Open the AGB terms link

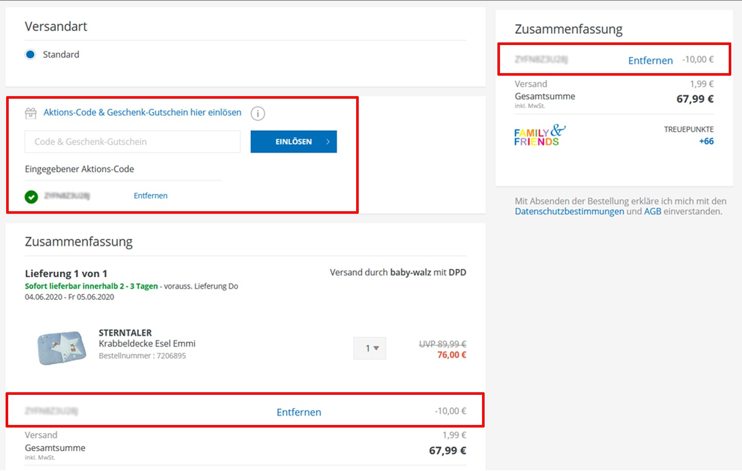click(x=652, y=212)
